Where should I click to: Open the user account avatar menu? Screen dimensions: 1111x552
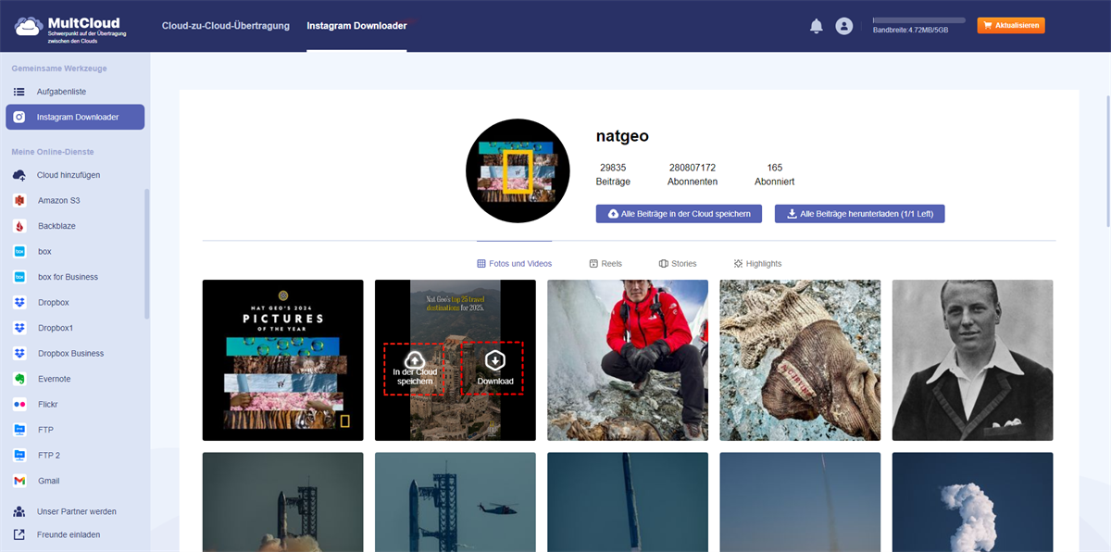click(843, 26)
